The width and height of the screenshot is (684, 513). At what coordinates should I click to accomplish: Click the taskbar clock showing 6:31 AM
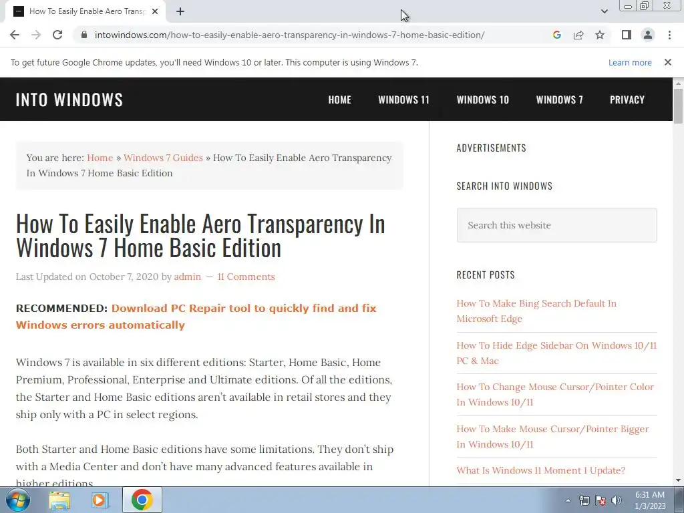click(x=650, y=500)
